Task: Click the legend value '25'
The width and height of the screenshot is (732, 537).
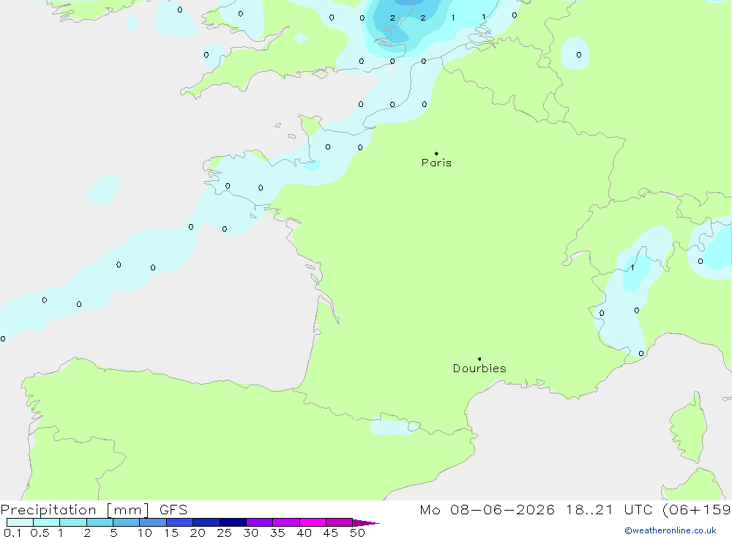Action: click(224, 533)
